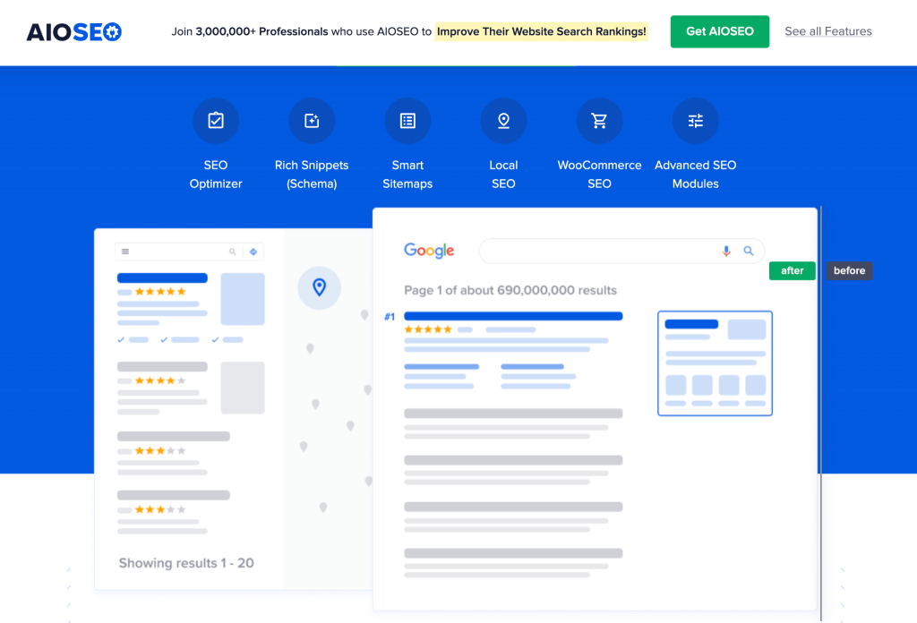The image size is (917, 623).
Task: Click the AIOSEO logo
Action: coord(73,31)
